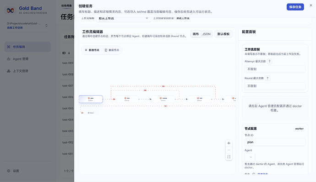Click the review node's orange icon
Image resolution: width=316 pixels, height=182 pixels.
coord(161,98)
